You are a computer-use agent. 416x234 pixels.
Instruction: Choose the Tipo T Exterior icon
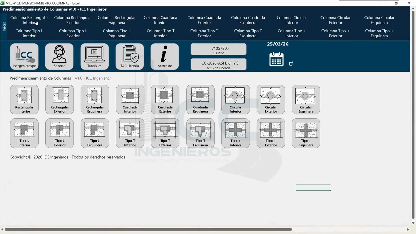click(165, 133)
